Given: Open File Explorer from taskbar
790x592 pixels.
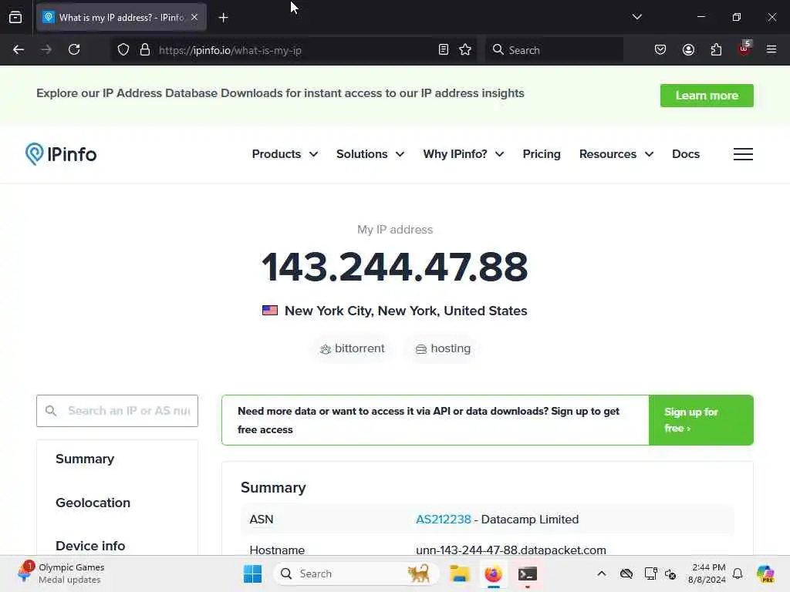Looking at the screenshot, I should coord(460,573).
